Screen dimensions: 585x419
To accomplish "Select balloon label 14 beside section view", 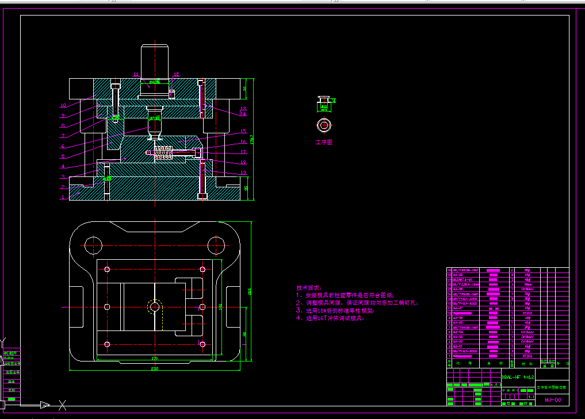I will tap(243, 114).
